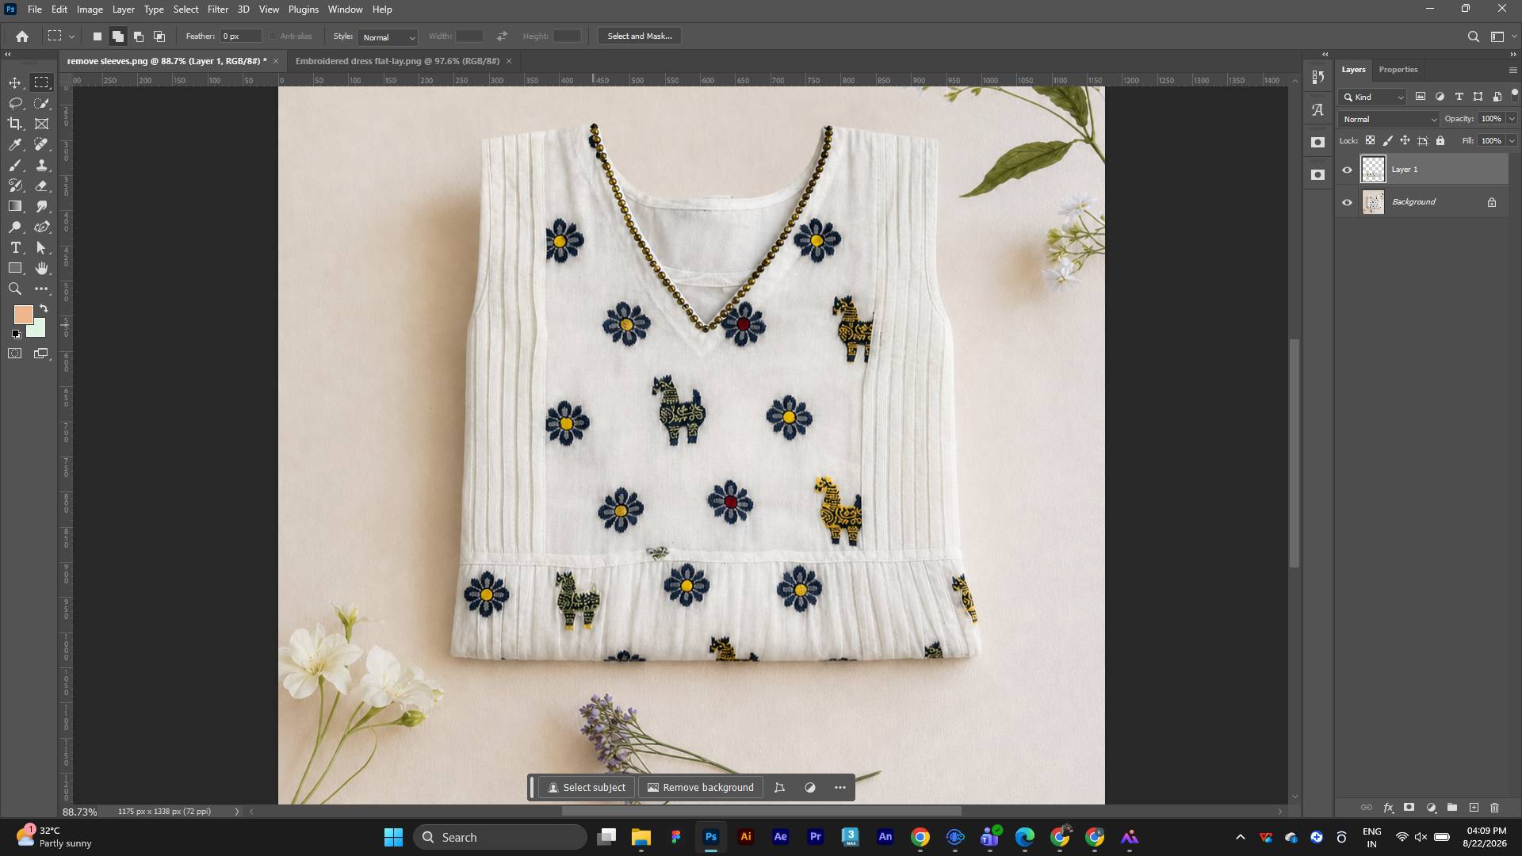Open the Filter menu

(x=217, y=10)
